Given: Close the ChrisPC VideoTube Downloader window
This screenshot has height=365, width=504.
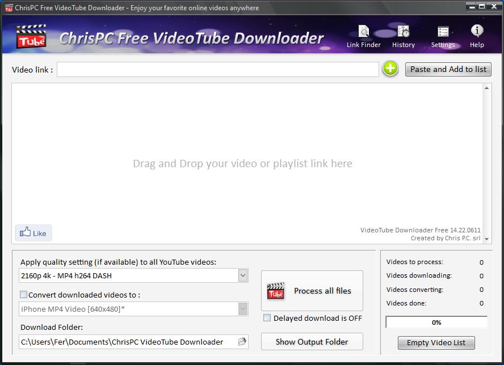Looking at the screenshot, I should point(494,6).
